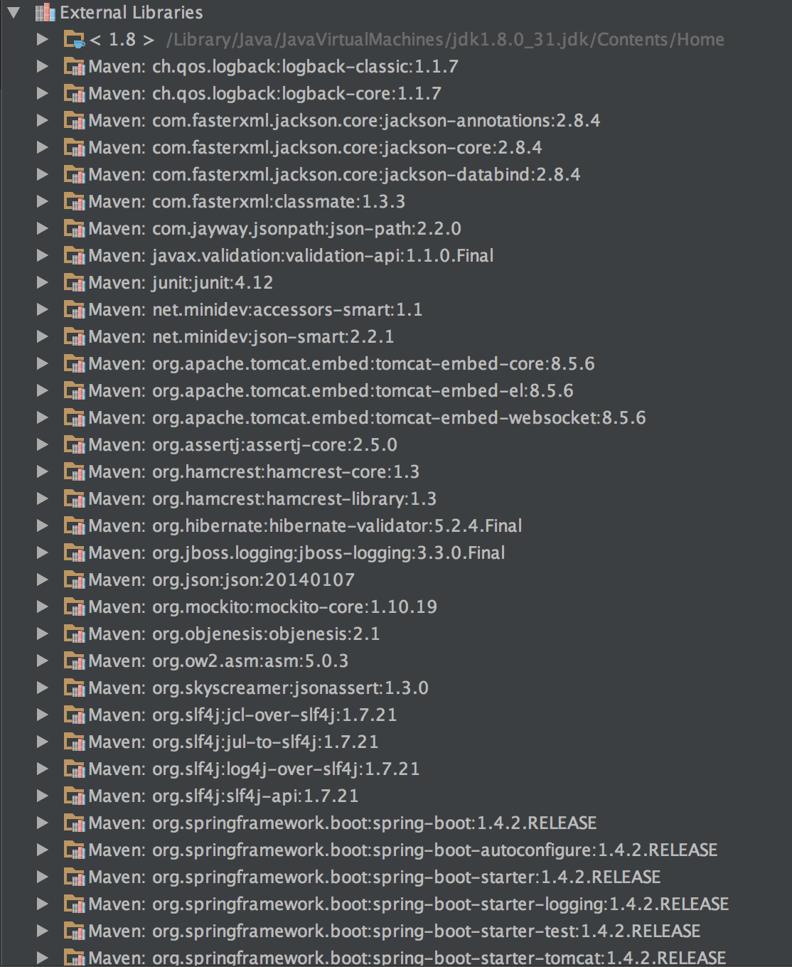The width and height of the screenshot is (792, 967).
Task: Select 'Maven: org.hamcrest:hamcrest-library:1.3' row
Action: pyautogui.click(x=262, y=499)
